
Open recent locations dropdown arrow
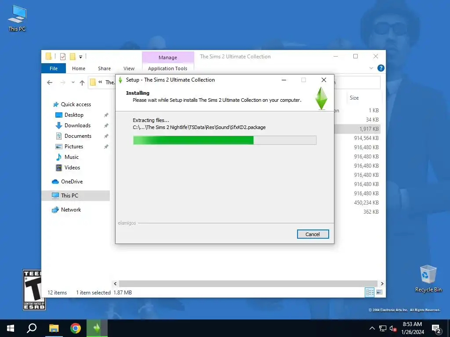[73, 82]
